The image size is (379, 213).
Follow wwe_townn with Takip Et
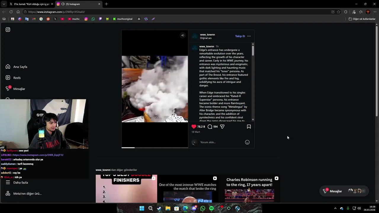click(240, 36)
